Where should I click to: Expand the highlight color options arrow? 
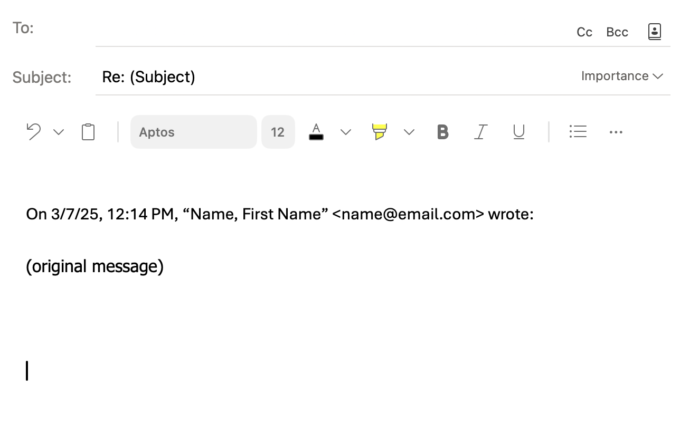(409, 132)
